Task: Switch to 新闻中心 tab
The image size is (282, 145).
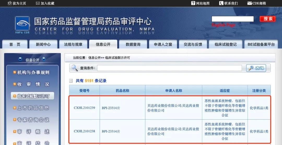Action: tap(43, 44)
